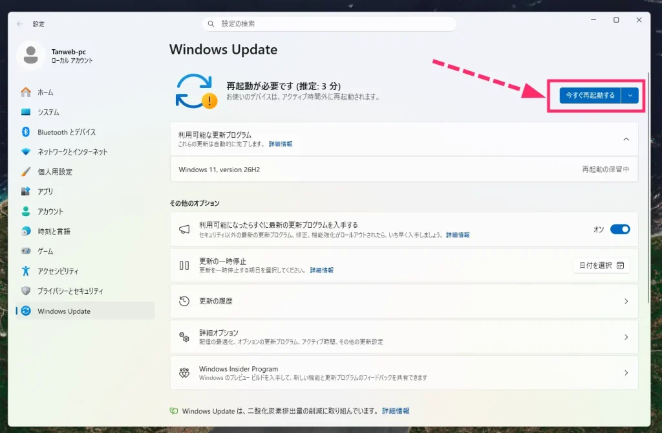Viewport: 662px width, 433px height.
Task: Click the アプリ apps icon
Action: 26,191
